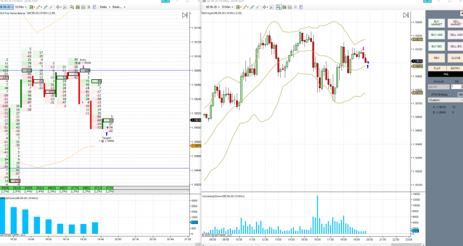Toggle highlighted Chart Trader icon in right chart
463x246 pixels.
pos(279,7)
